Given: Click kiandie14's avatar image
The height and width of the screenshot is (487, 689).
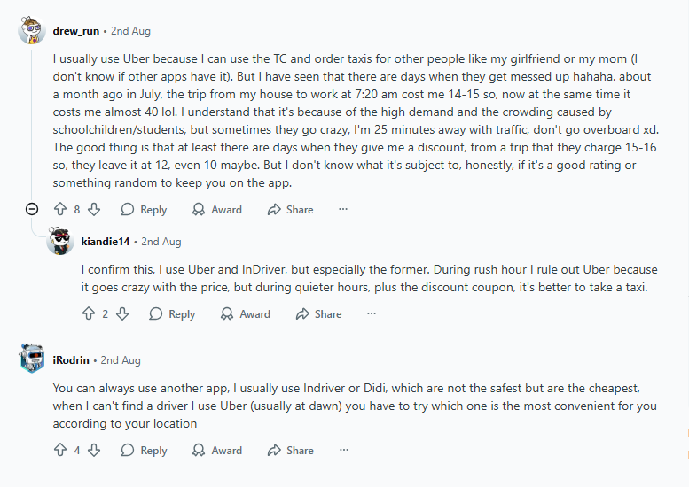Looking at the screenshot, I should pos(59,242).
